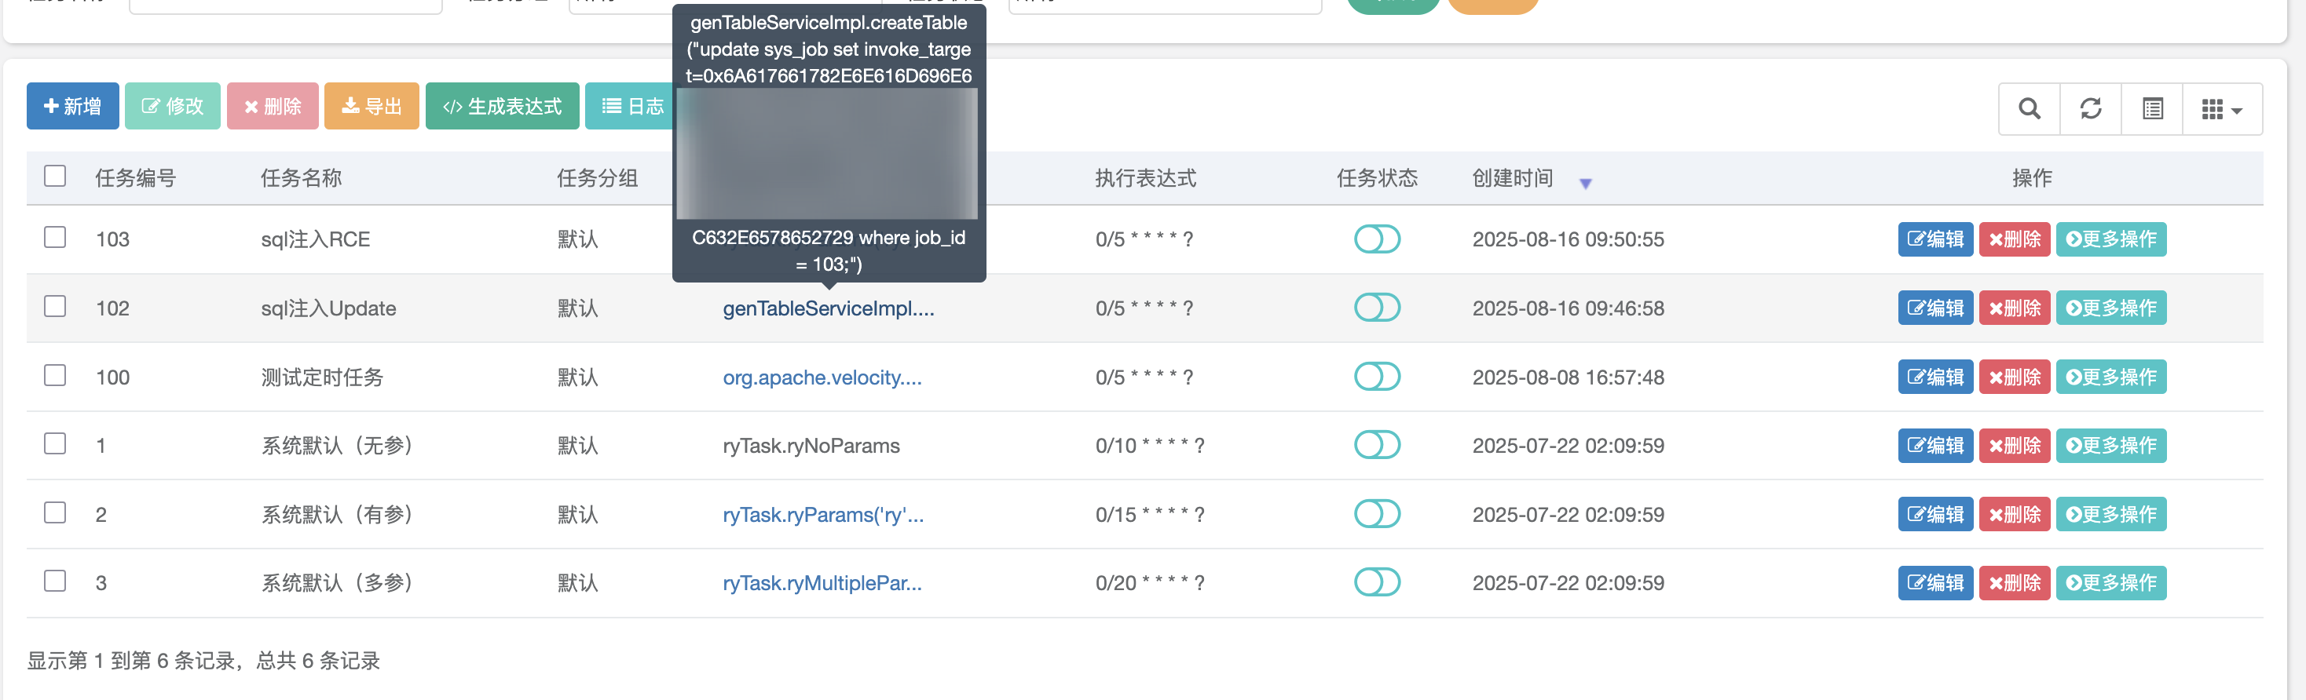
Task: Click the 任务分组 column header
Action: 597,178
